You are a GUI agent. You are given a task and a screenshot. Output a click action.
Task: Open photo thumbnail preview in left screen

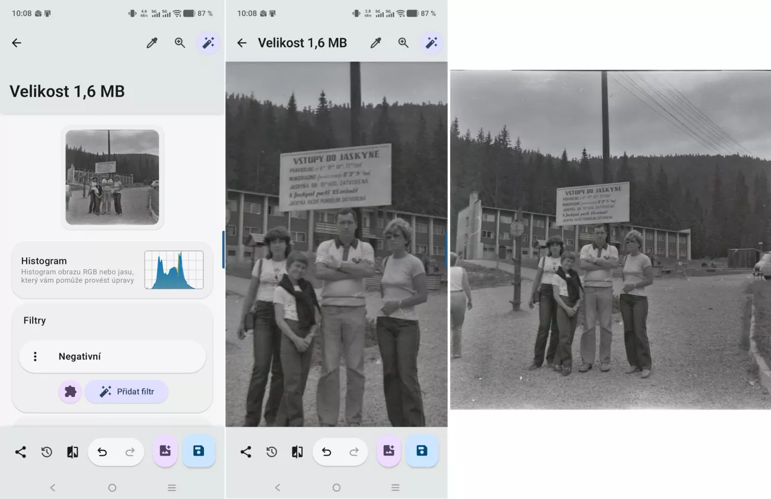click(x=112, y=177)
